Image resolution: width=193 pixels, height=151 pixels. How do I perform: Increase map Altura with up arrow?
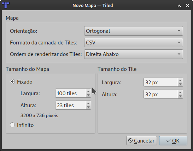88,103
